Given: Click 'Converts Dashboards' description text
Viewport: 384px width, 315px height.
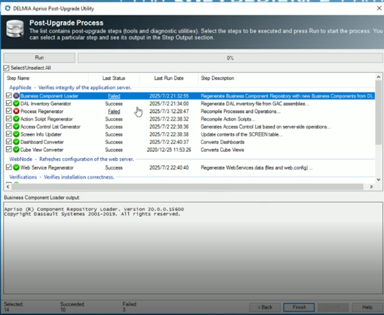Looking at the screenshot, I should tap(222, 142).
